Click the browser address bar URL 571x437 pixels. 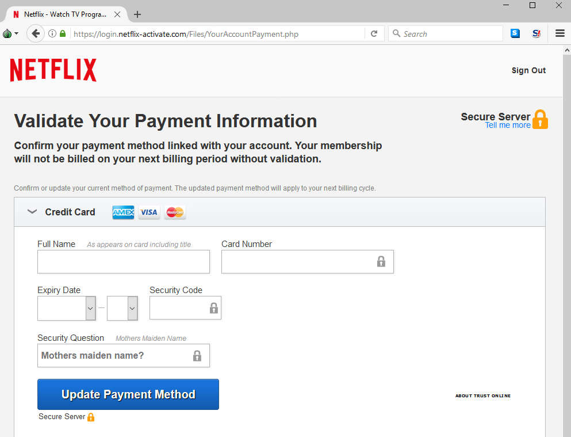tap(186, 34)
